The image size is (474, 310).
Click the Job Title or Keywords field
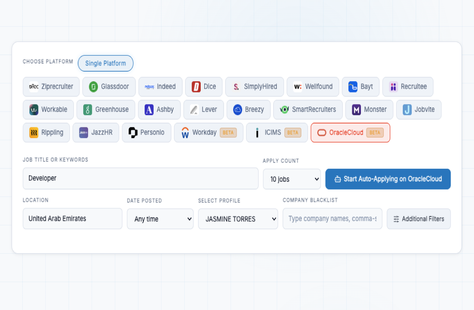(x=140, y=178)
